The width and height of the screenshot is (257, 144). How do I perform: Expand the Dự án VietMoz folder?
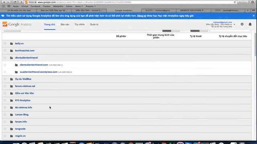(12, 79)
